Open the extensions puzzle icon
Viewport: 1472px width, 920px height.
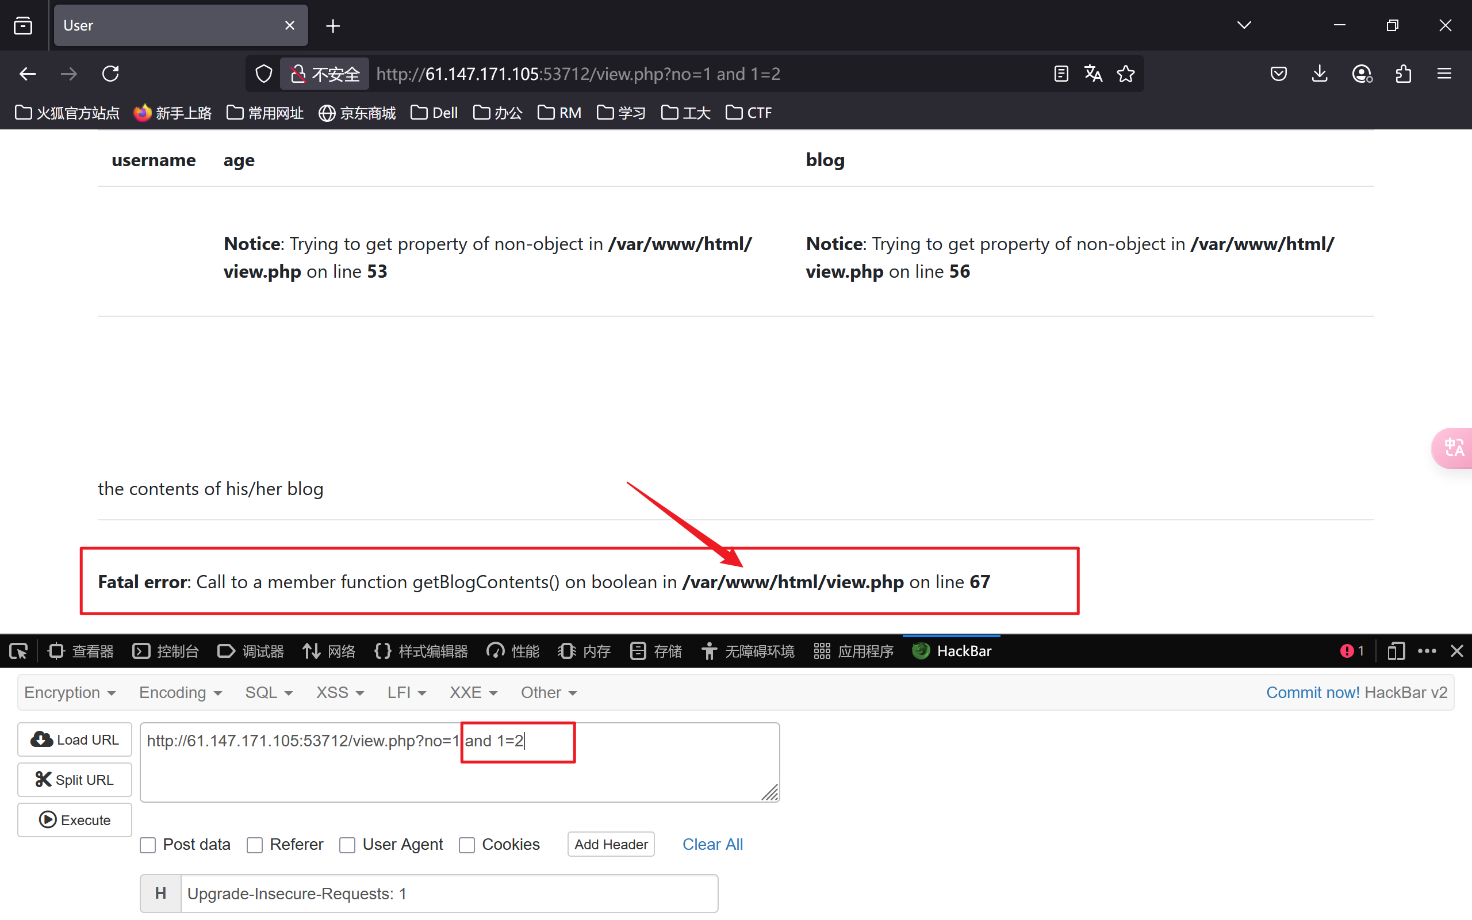coord(1403,74)
